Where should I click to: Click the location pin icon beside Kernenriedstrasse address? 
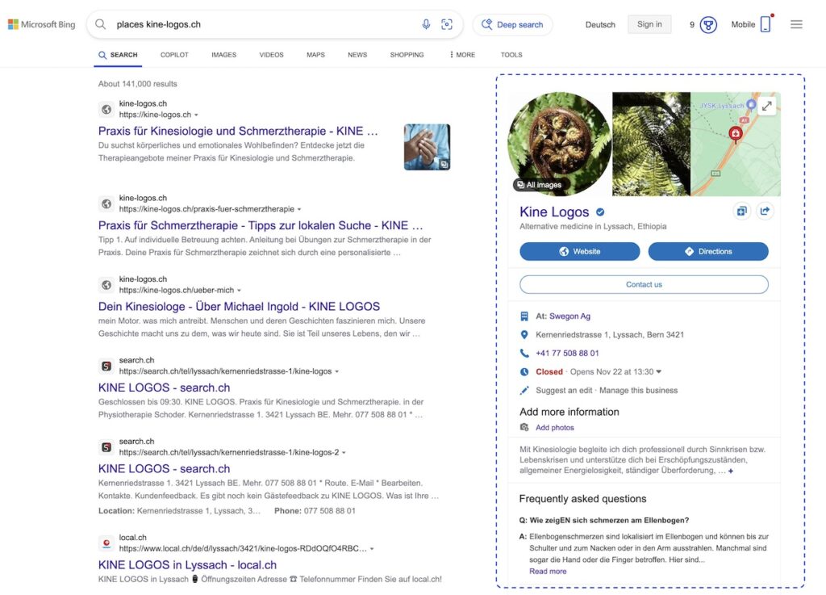pyautogui.click(x=524, y=335)
